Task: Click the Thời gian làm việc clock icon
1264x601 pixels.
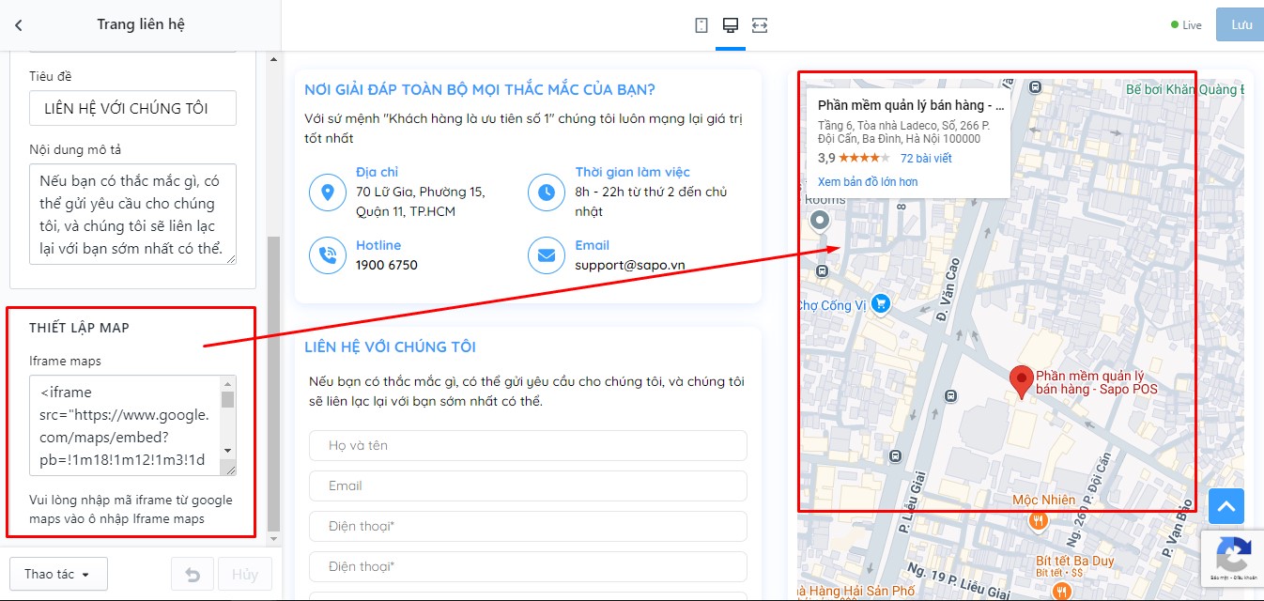Action: [x=547, y=193]
